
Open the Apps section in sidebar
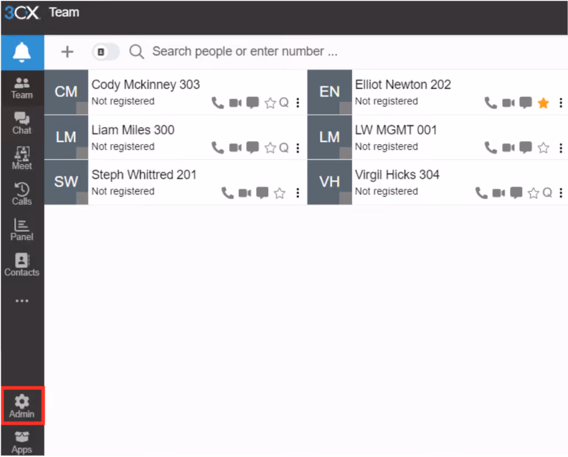tap(22, 442)
